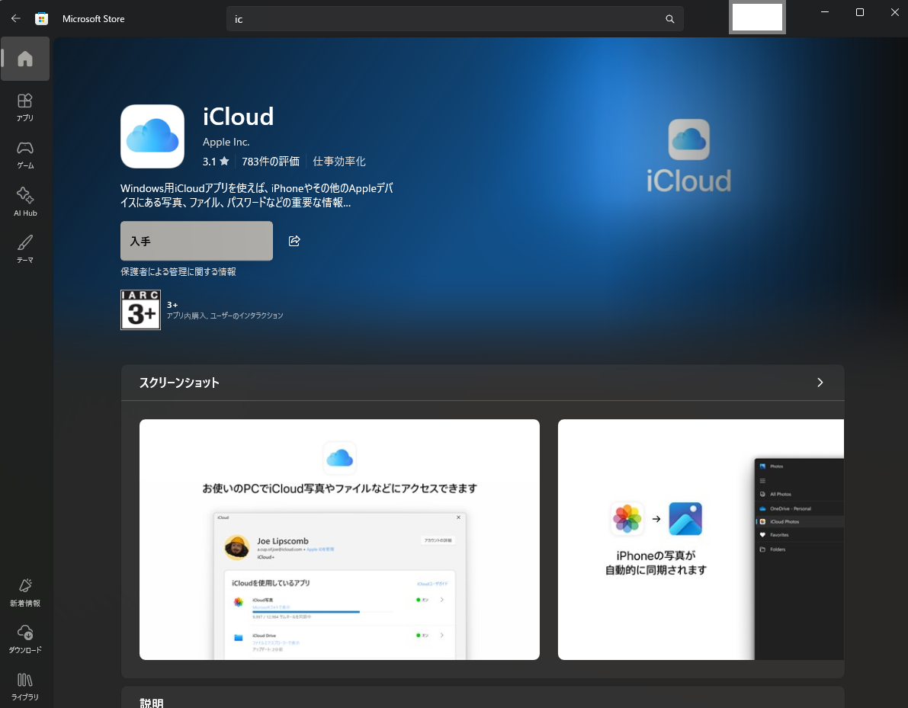Viewport: 908px width, 708px height.
Task: Open AI Hub in sidebar
Action: [25, 201]
